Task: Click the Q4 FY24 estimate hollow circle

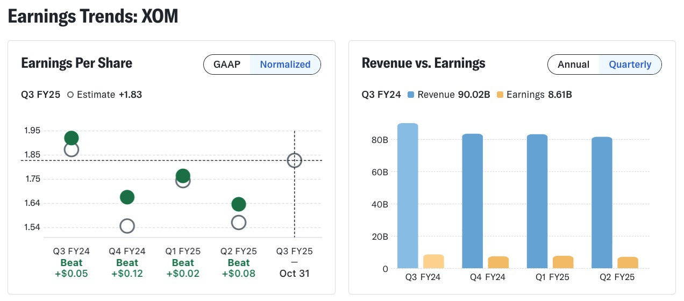Action: [x=127, y=226]
